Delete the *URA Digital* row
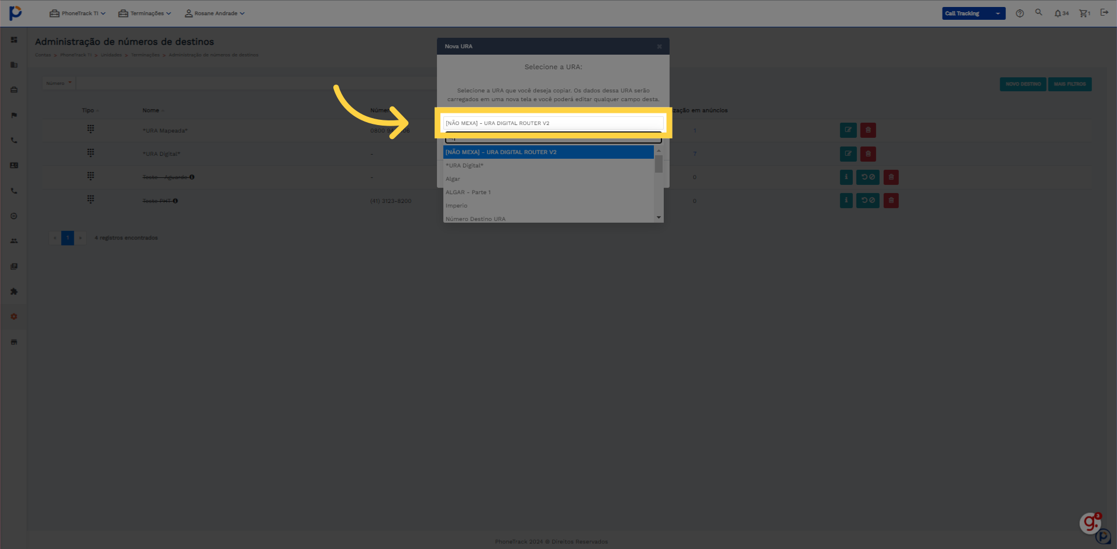 pyautogui.click(x=868, y=154)
